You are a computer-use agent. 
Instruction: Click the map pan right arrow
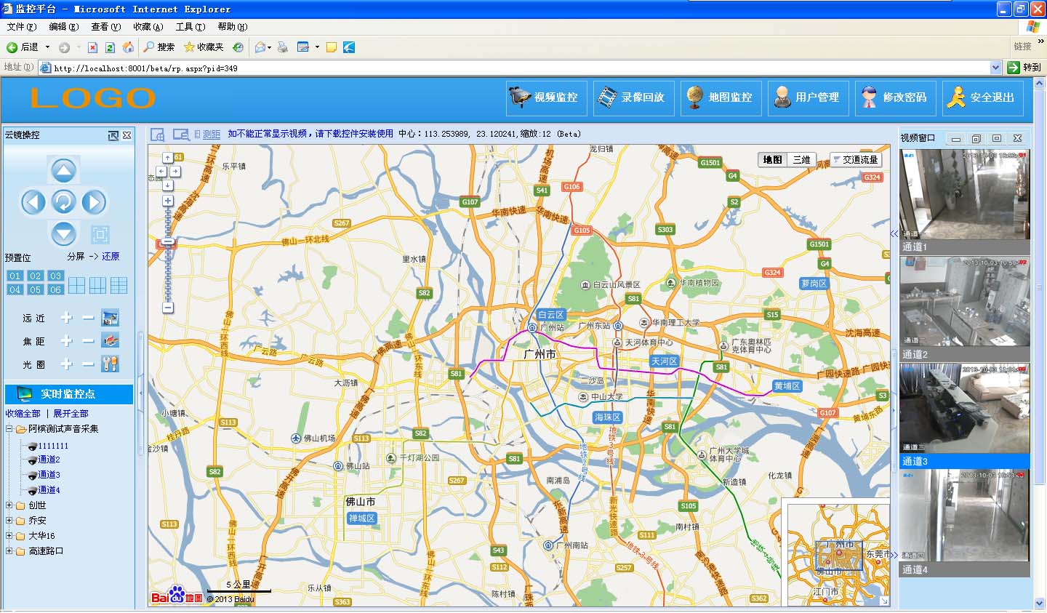175,172
